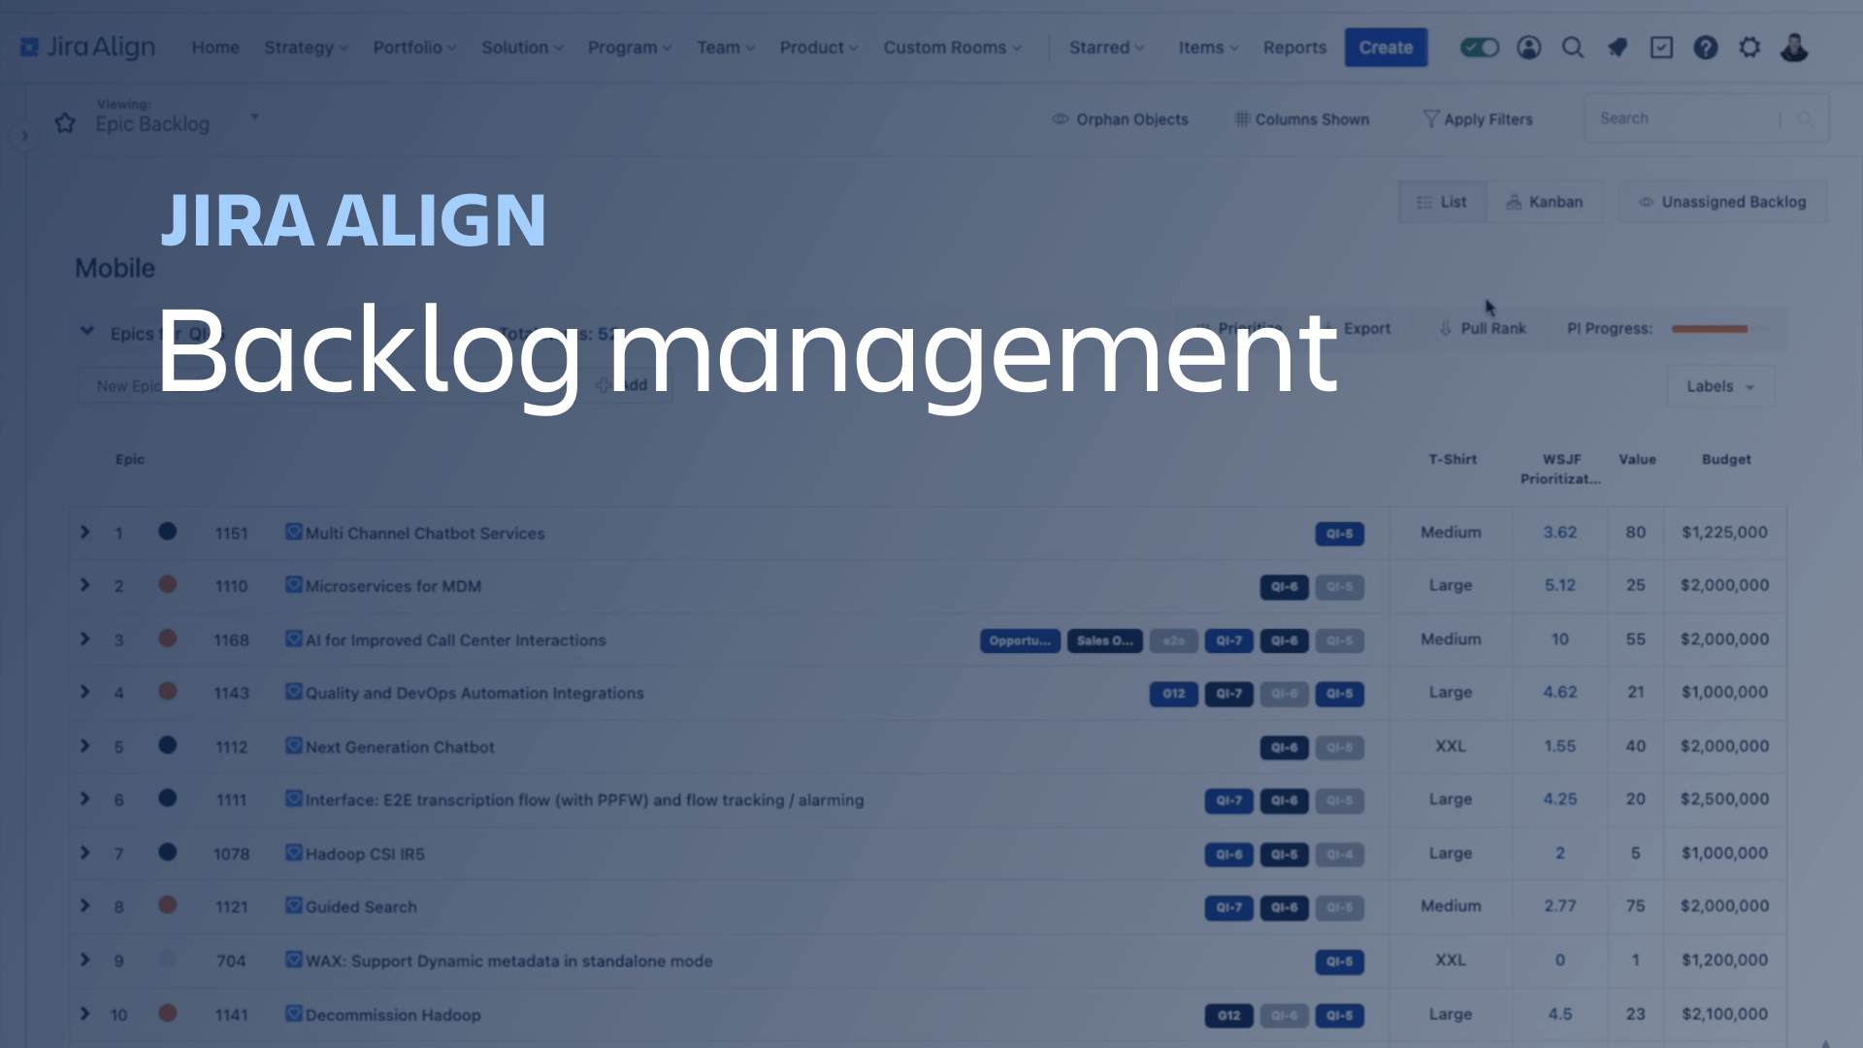Expand epic row 3 AI for Call Center

(x=83, y=639)
